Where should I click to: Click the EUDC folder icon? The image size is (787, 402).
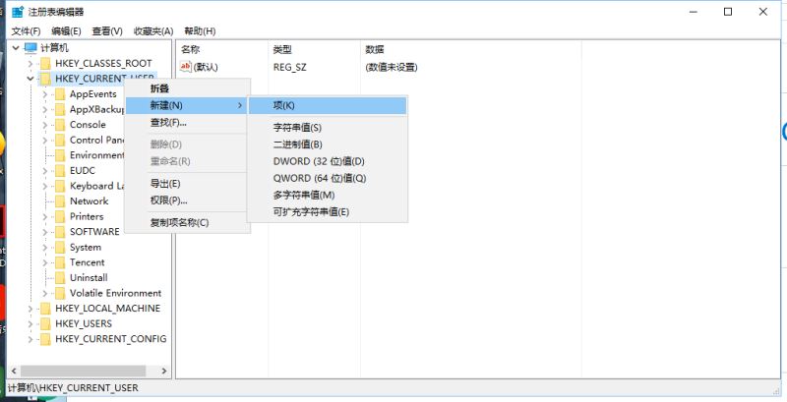[60, 170]
